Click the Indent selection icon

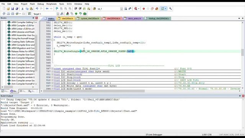tap(76, 9)
